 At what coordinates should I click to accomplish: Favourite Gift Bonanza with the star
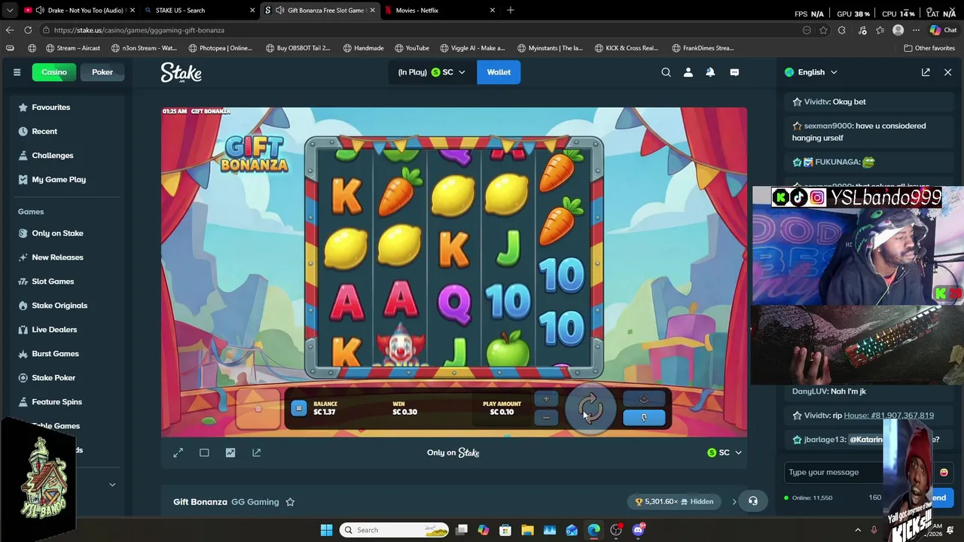point(290,502)
